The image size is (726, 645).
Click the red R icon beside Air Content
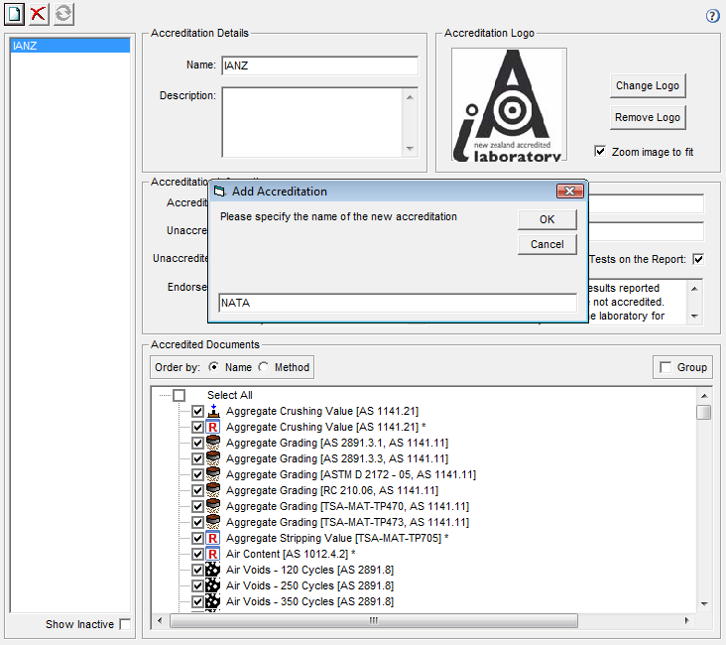[212, 554]
